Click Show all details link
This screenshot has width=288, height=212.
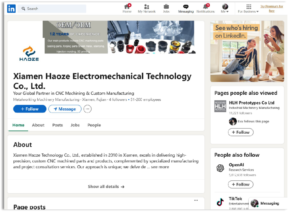106,186
